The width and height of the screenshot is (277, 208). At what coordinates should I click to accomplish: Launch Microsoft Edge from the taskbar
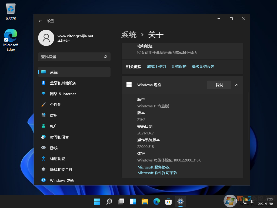157,202
